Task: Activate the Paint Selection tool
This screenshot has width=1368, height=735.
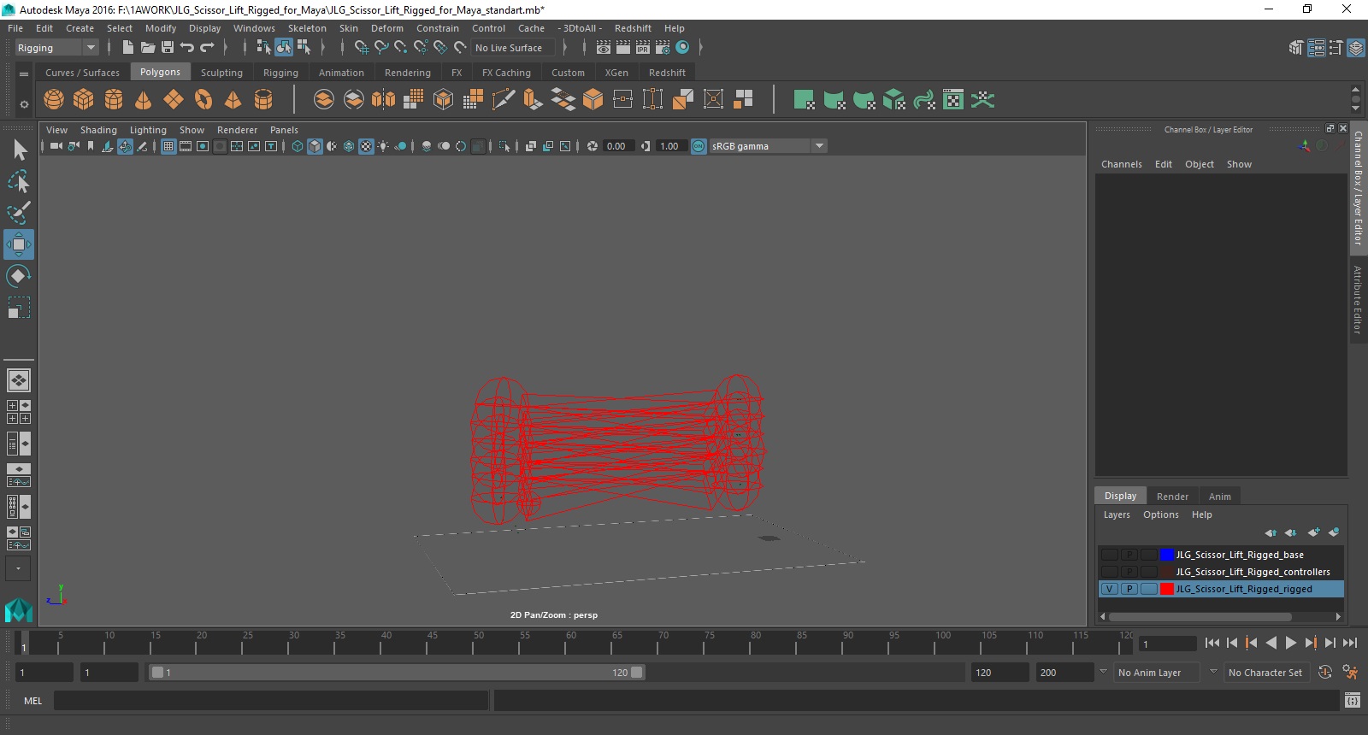Action: [19, 213]
